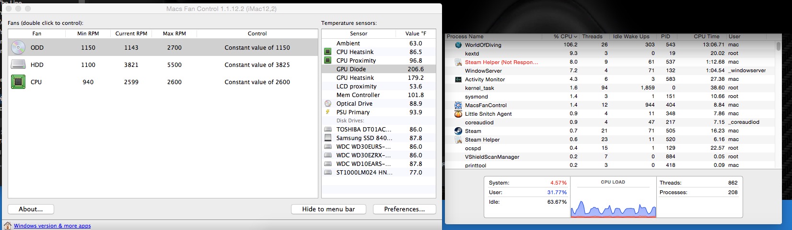Click the Samsung SSD 840 drive icon

pyautogui.click(x=328, y=138)
